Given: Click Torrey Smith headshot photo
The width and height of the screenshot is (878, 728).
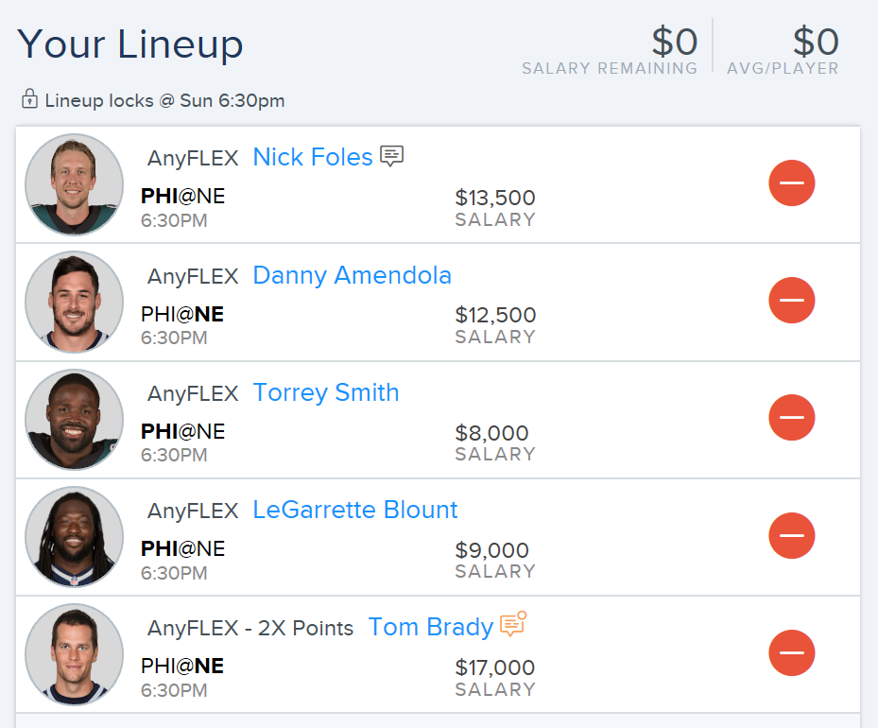Looking at the screenshot, I should point(74,420).
